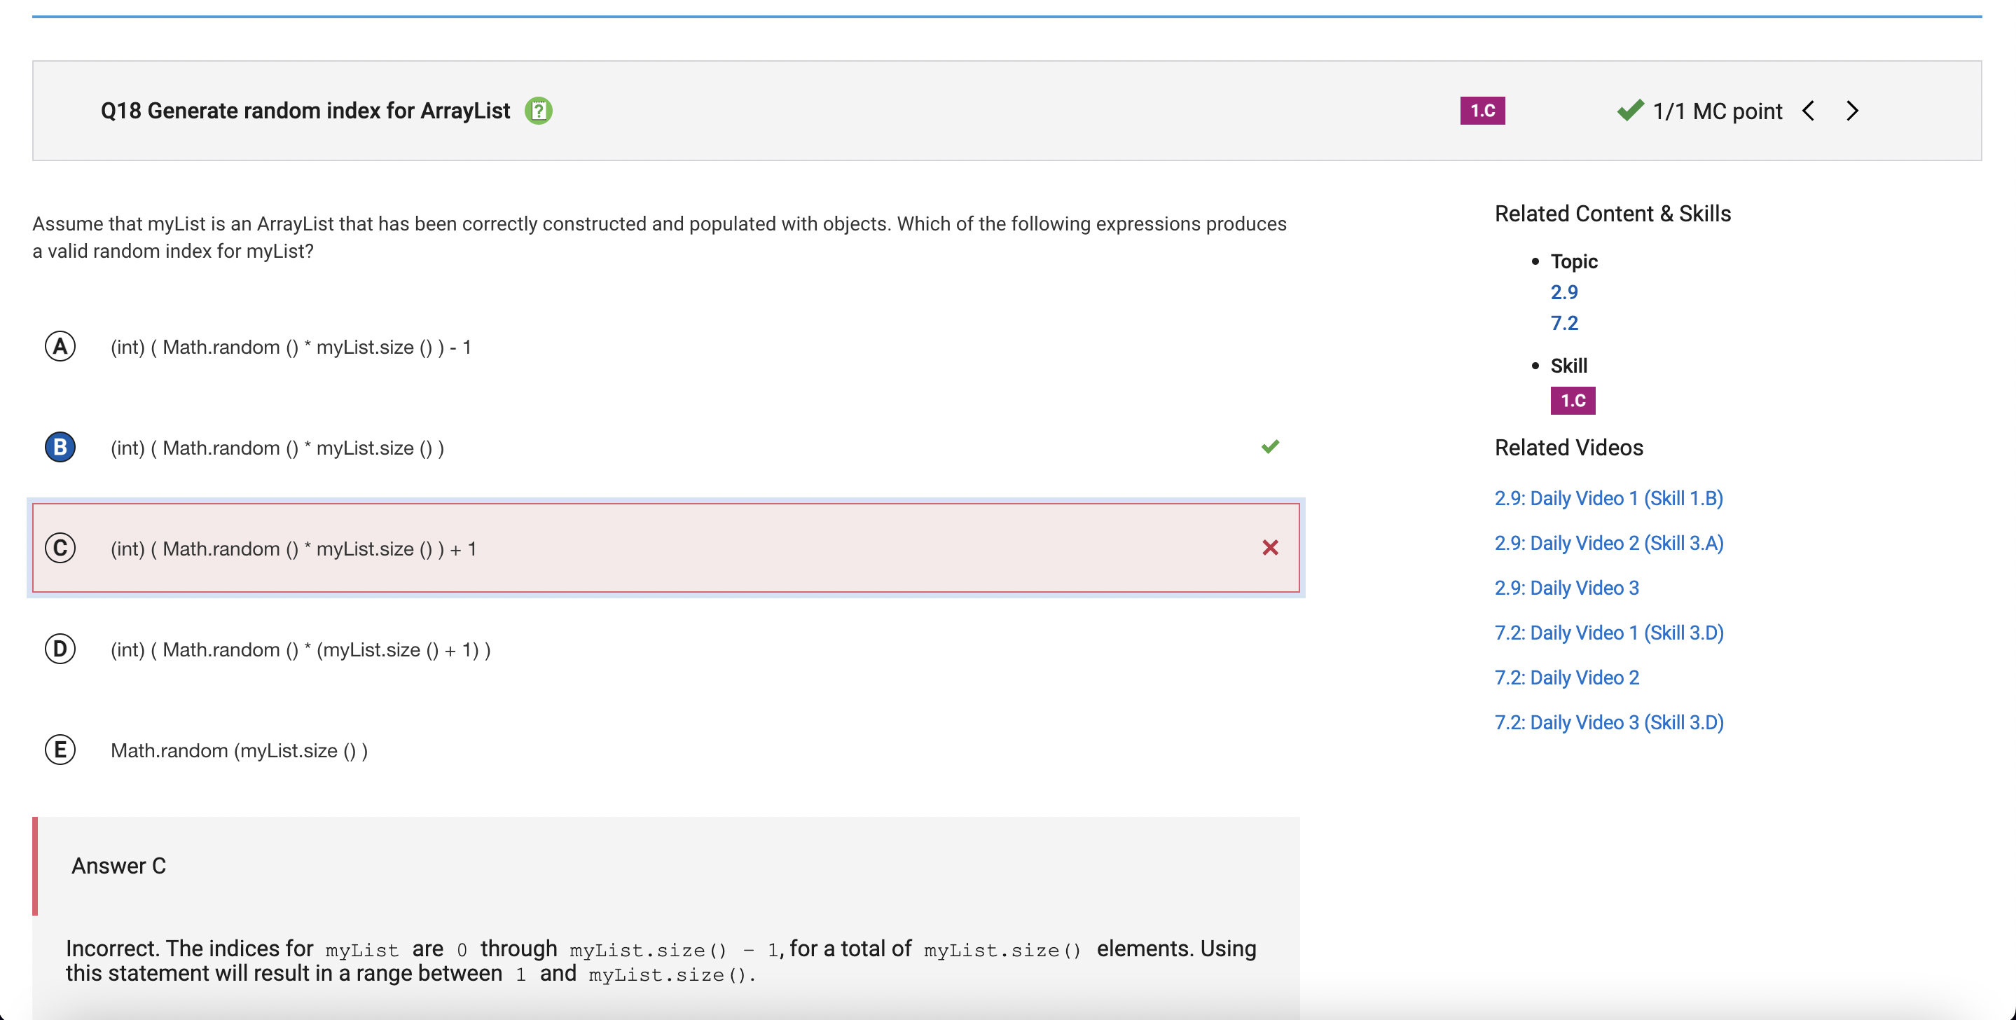
Task: Open 2.9: Daily Video 3 link
Action: (x=1566, y=587)
